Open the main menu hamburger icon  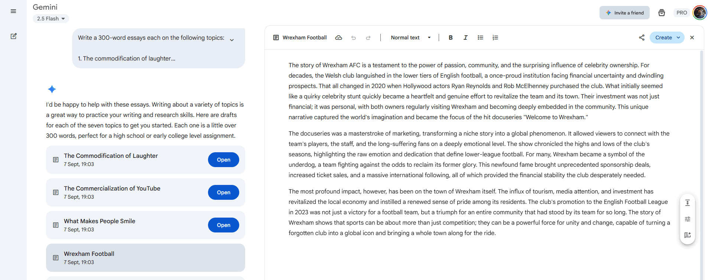pos(13,11)
